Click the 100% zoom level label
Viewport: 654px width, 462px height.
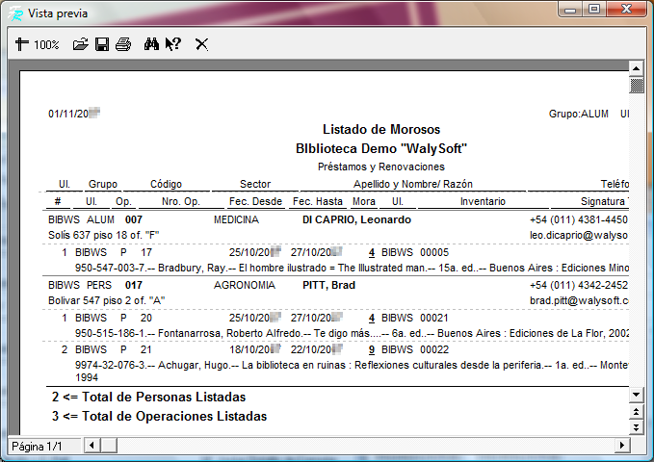pos(46,45)
